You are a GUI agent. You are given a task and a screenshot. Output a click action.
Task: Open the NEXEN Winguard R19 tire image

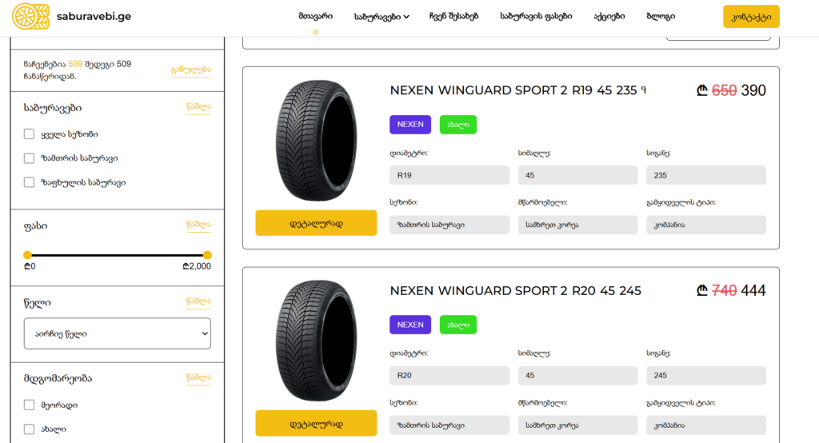tap(316, 140)
